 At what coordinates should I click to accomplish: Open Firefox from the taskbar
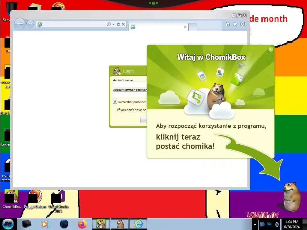click(82, 224)
